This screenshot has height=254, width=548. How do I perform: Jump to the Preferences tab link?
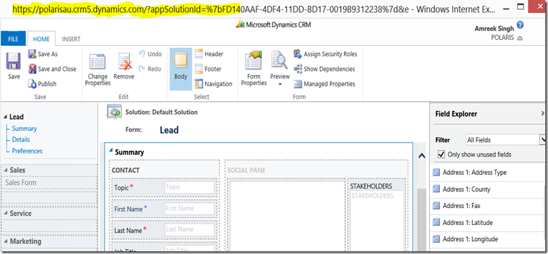pyautogui.click(x=27, y=151)
